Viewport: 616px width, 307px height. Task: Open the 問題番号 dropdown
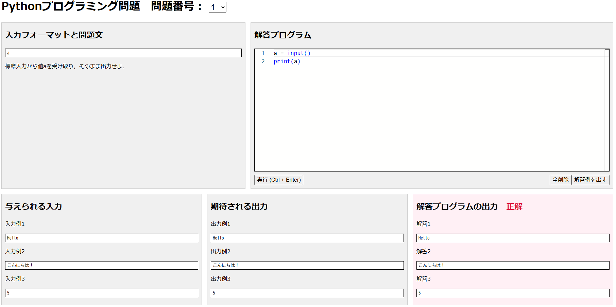tap(218, 7)
